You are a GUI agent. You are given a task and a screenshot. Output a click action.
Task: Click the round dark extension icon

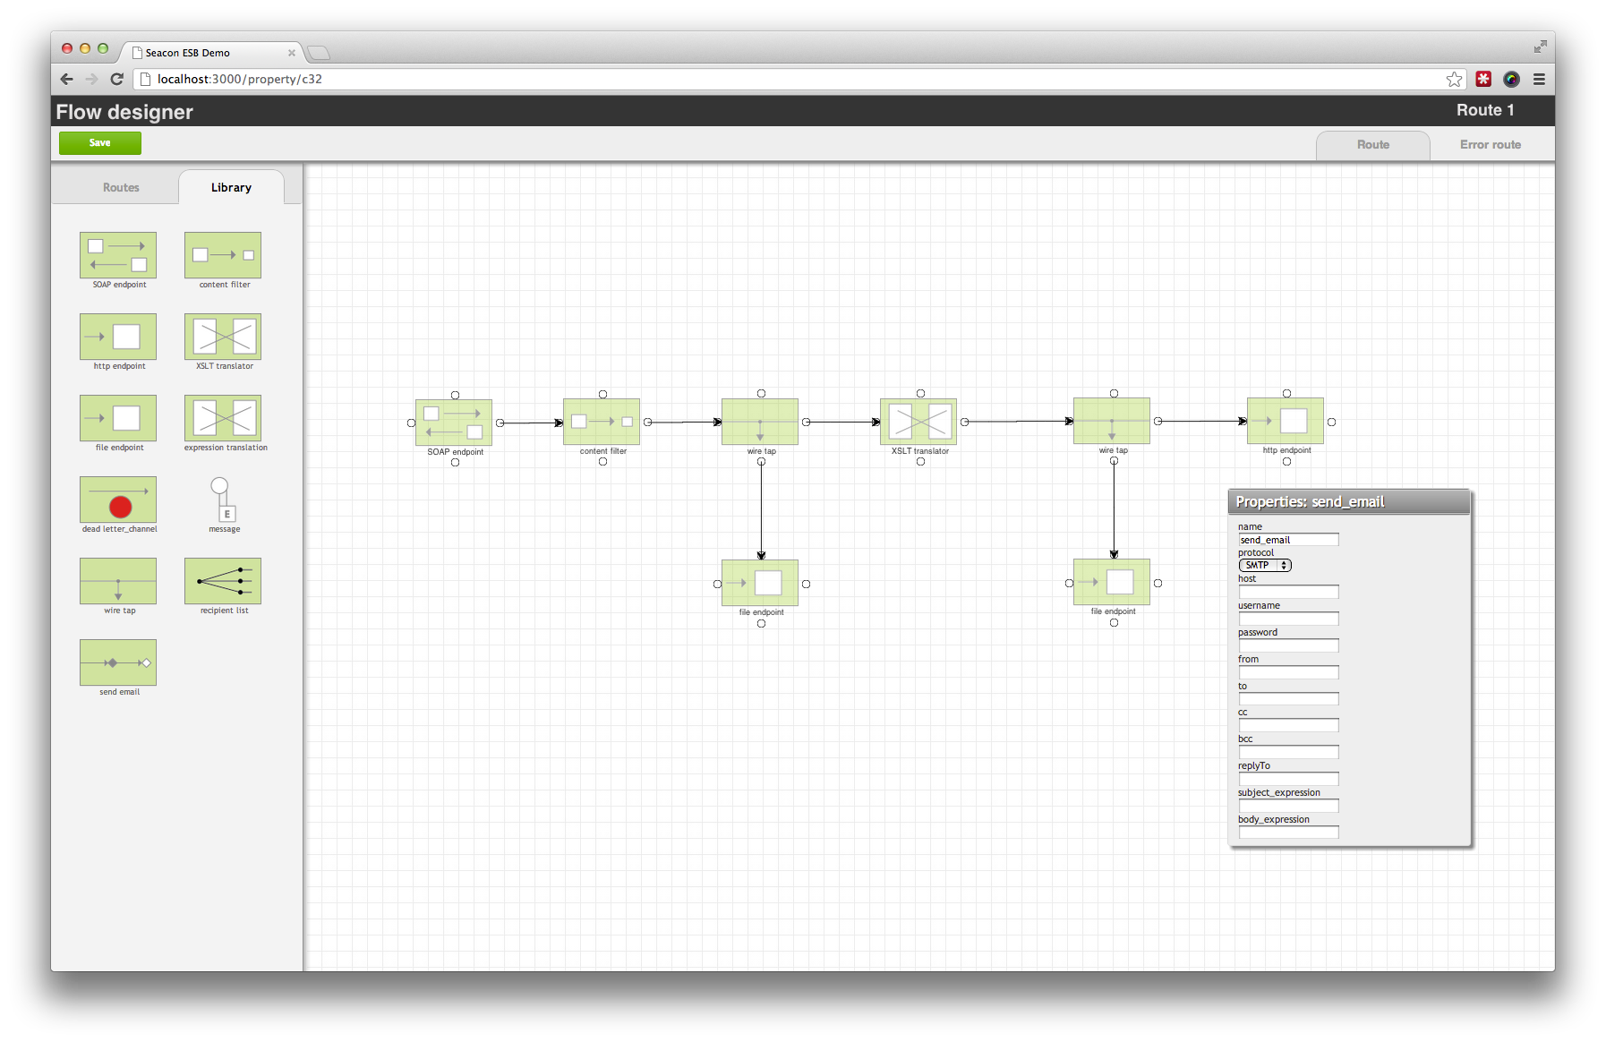tap(1511, 79)
